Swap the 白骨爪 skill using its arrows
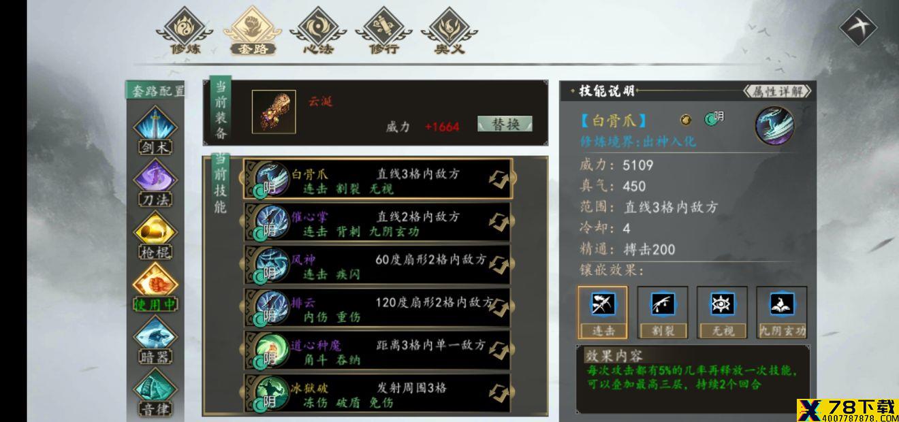 [x=498, y=179]
